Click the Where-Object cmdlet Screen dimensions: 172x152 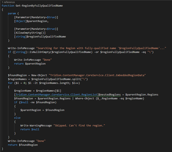pos(85,98)
